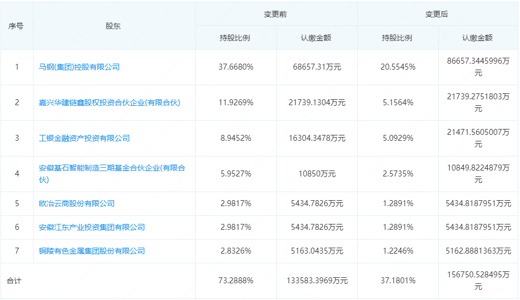Screen dimensions: 520x300
Task: Open the 工银金融资产投资有限公司 link
Action: coord(84,138)
